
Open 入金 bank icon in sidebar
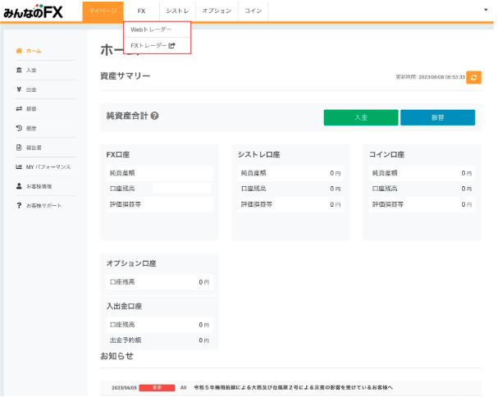coord(19,70)
